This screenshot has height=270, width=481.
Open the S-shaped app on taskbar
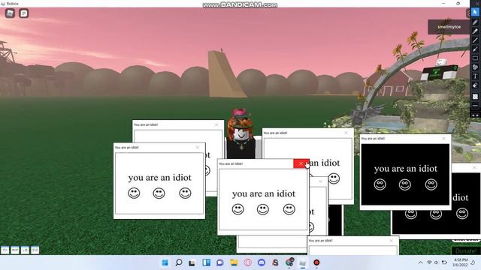tap(275, 262)
